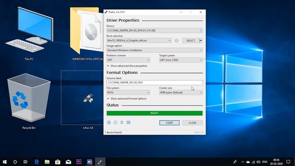
Task: Open Boot selection ISO dropdown
Action: click(139, 41)
